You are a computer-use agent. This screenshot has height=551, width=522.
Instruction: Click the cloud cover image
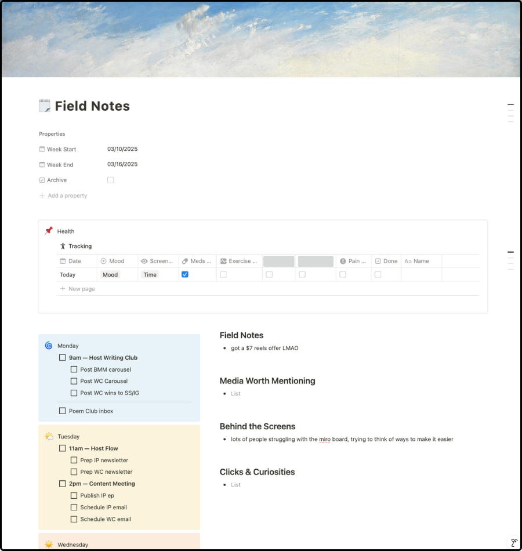(x=261, y=39)
